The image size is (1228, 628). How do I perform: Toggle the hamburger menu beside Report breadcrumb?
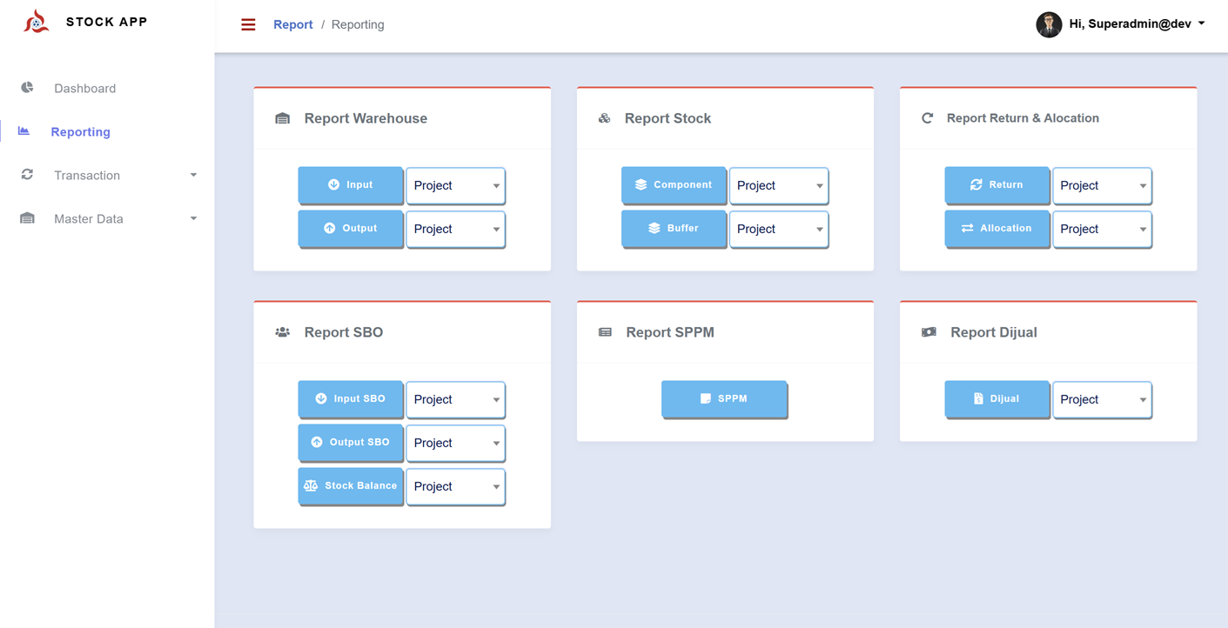pos(248,23)
